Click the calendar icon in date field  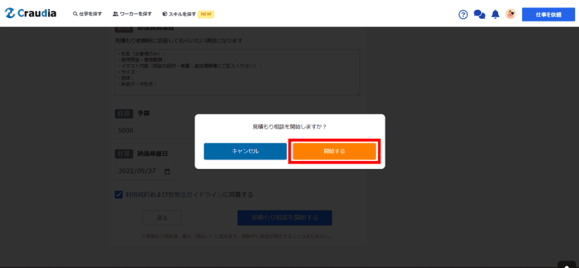[x=168, y=172]
